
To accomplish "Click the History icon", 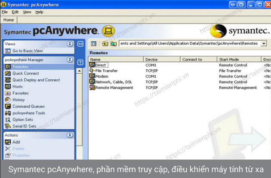I will tap(8, 100).
